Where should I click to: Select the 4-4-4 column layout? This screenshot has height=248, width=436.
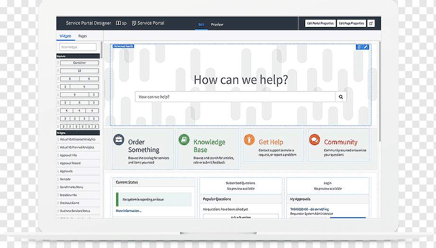[79, 111]
